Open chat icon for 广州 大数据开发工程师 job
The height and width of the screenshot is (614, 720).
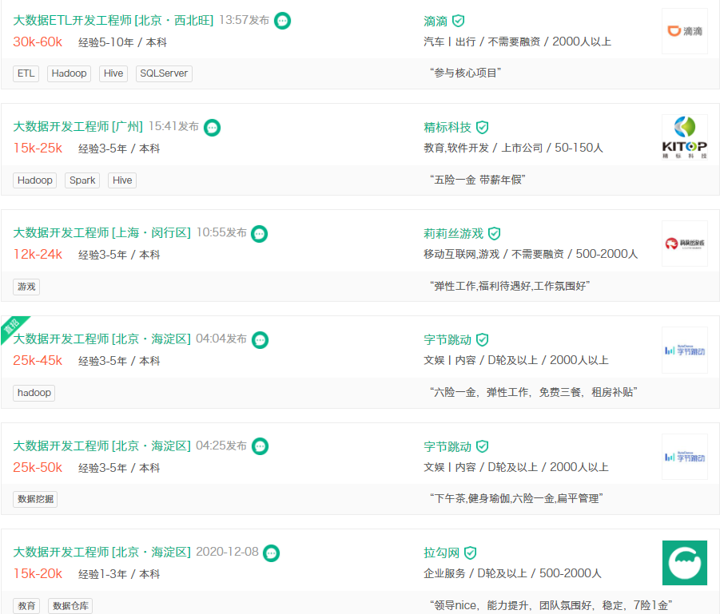[212, 127]
